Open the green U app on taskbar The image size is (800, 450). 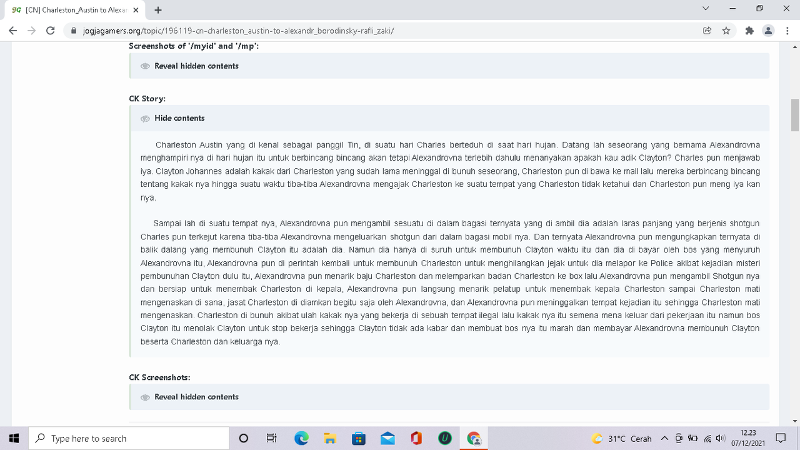(x=445, y=438)
